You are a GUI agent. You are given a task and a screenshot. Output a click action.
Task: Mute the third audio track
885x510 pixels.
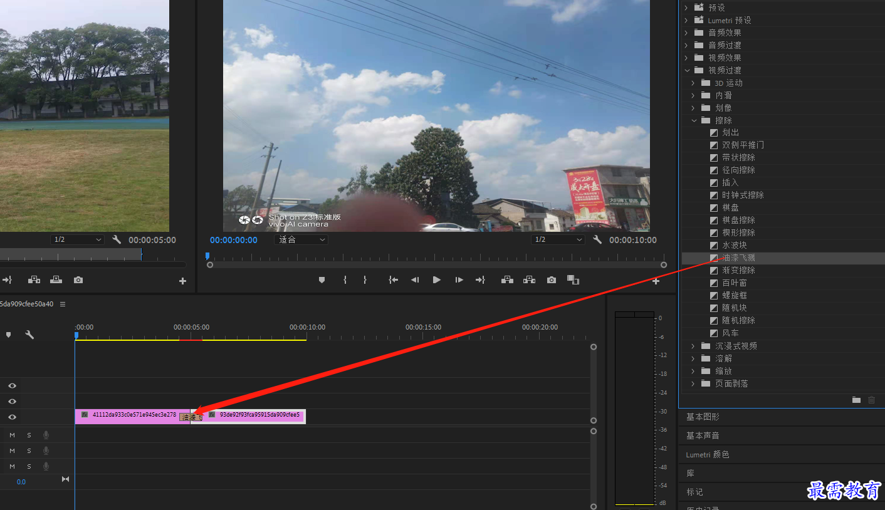click(x=12, y=466)
